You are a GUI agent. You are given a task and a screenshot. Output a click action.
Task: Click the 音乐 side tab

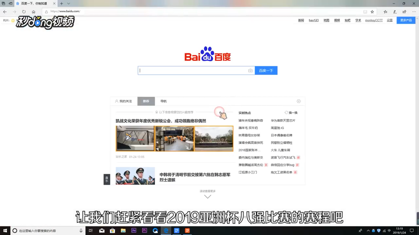pyautogui.click(x=107, y=179)
